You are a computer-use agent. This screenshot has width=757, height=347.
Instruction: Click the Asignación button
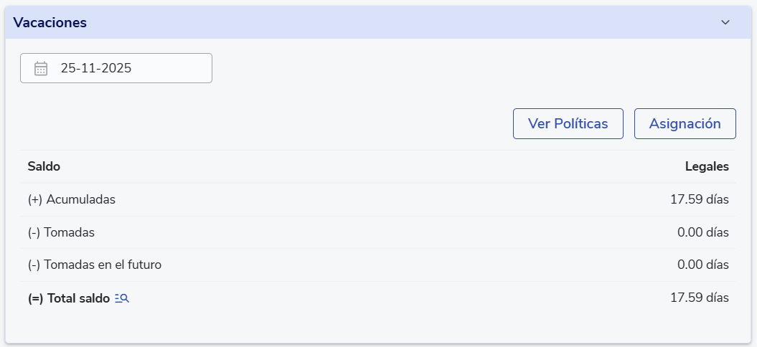tap(685, 123)
